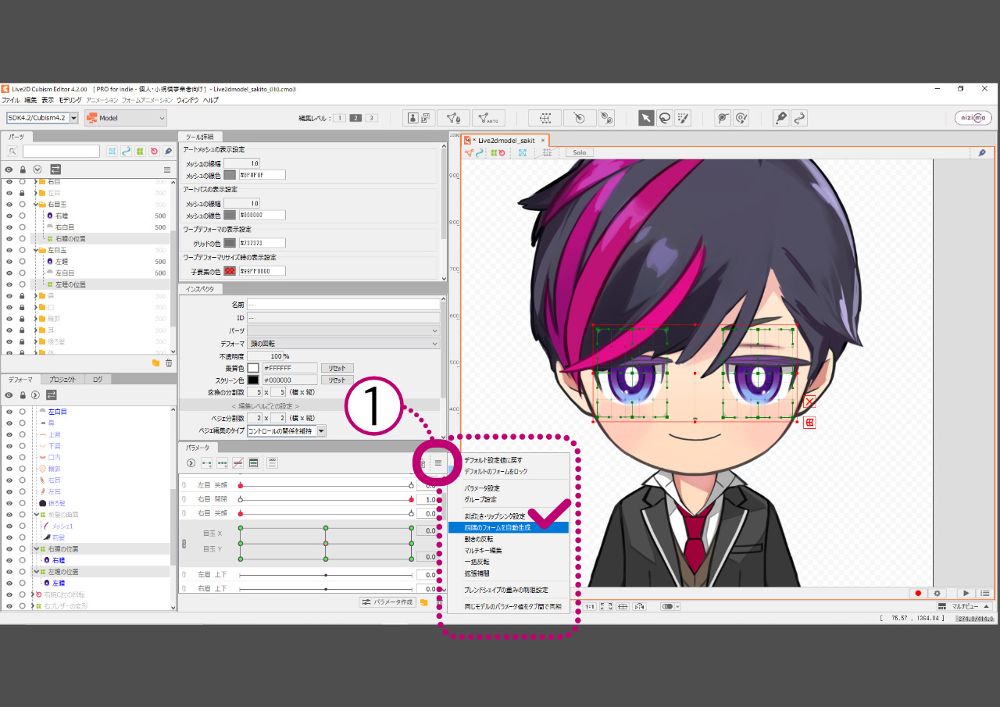Open the gear settings below canvas
1000x707 pixels.
(937, 594)
